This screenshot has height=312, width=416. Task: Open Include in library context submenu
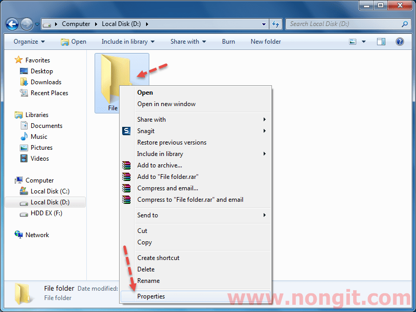click(x=196, y=153)
